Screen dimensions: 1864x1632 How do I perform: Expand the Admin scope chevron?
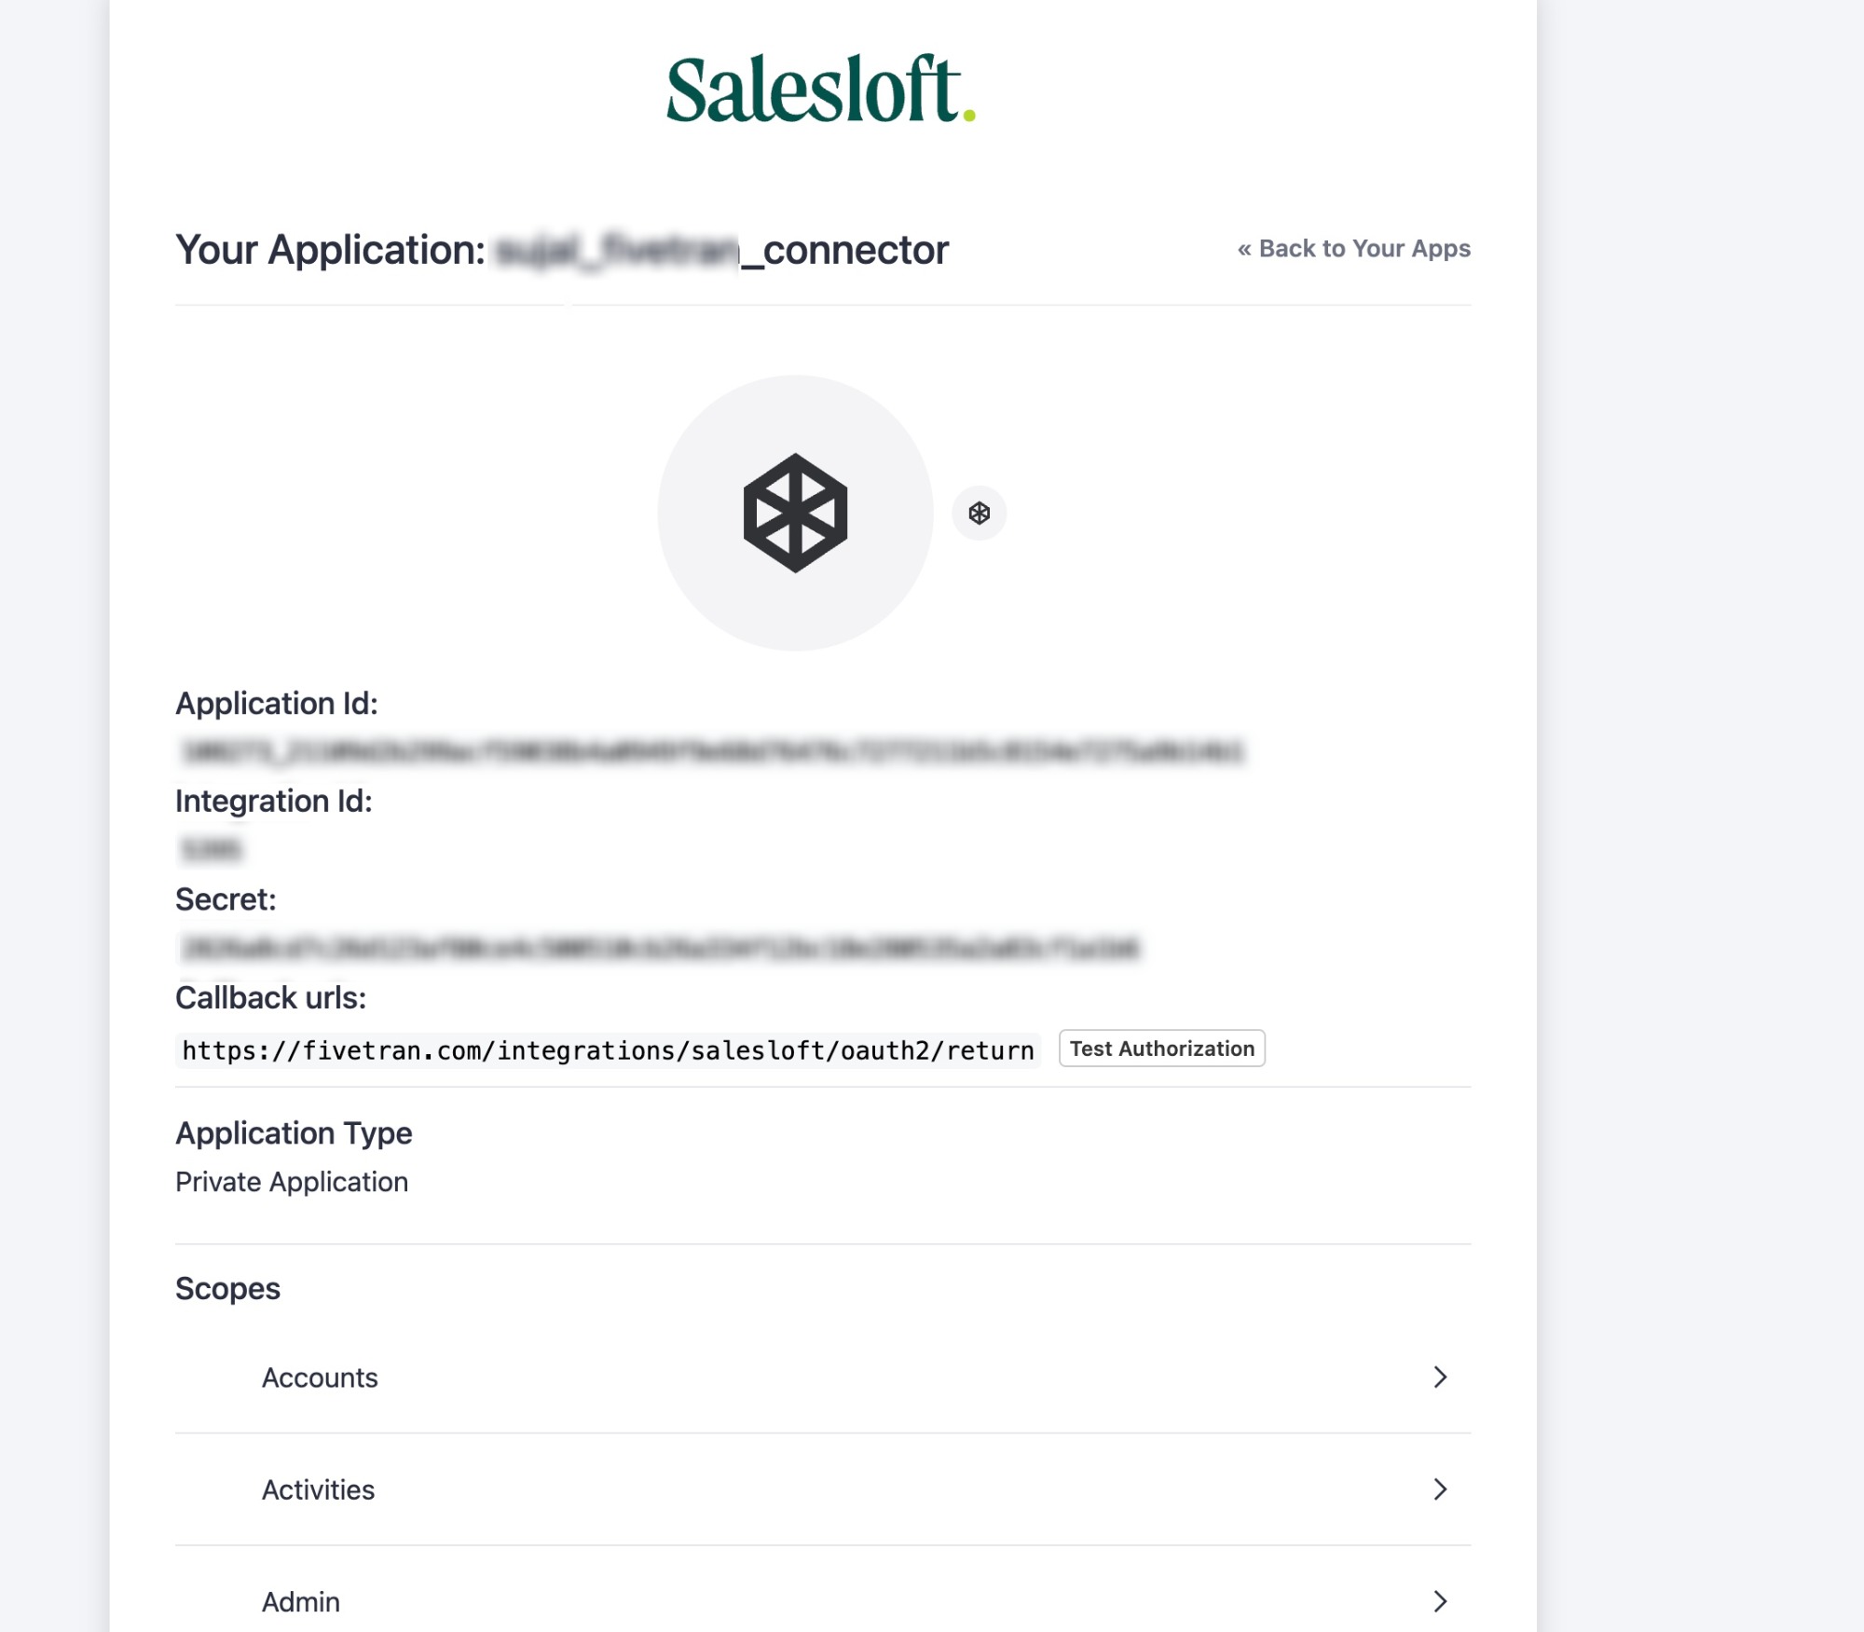point(1440,1600)
